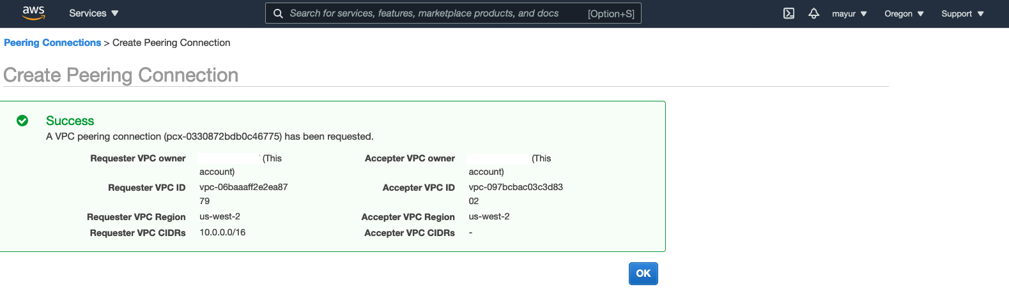Viewport: 1009px width, 296px height.
Task: Click the large Create Peering Connection heading
Action: (x=121, y=75)
